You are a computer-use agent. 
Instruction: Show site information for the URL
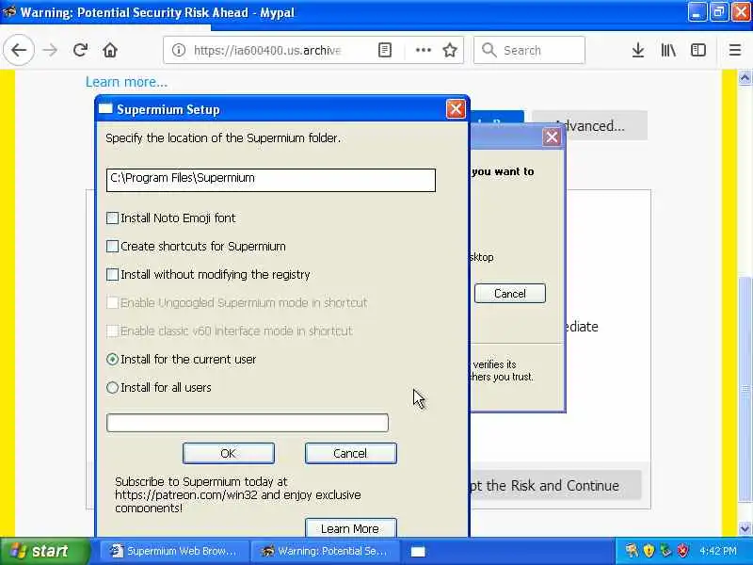click(x=179, y=50)
